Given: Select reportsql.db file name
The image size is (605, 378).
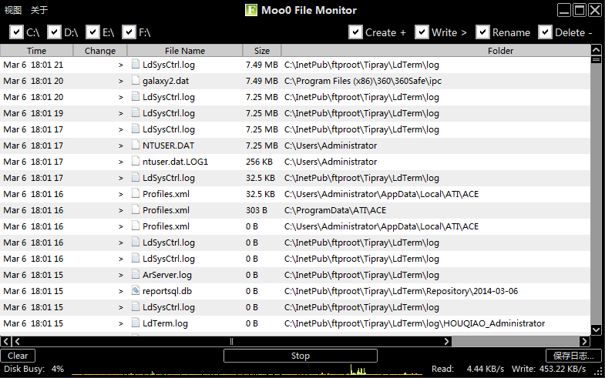Looking at the screenshot, I should point(167,291).
